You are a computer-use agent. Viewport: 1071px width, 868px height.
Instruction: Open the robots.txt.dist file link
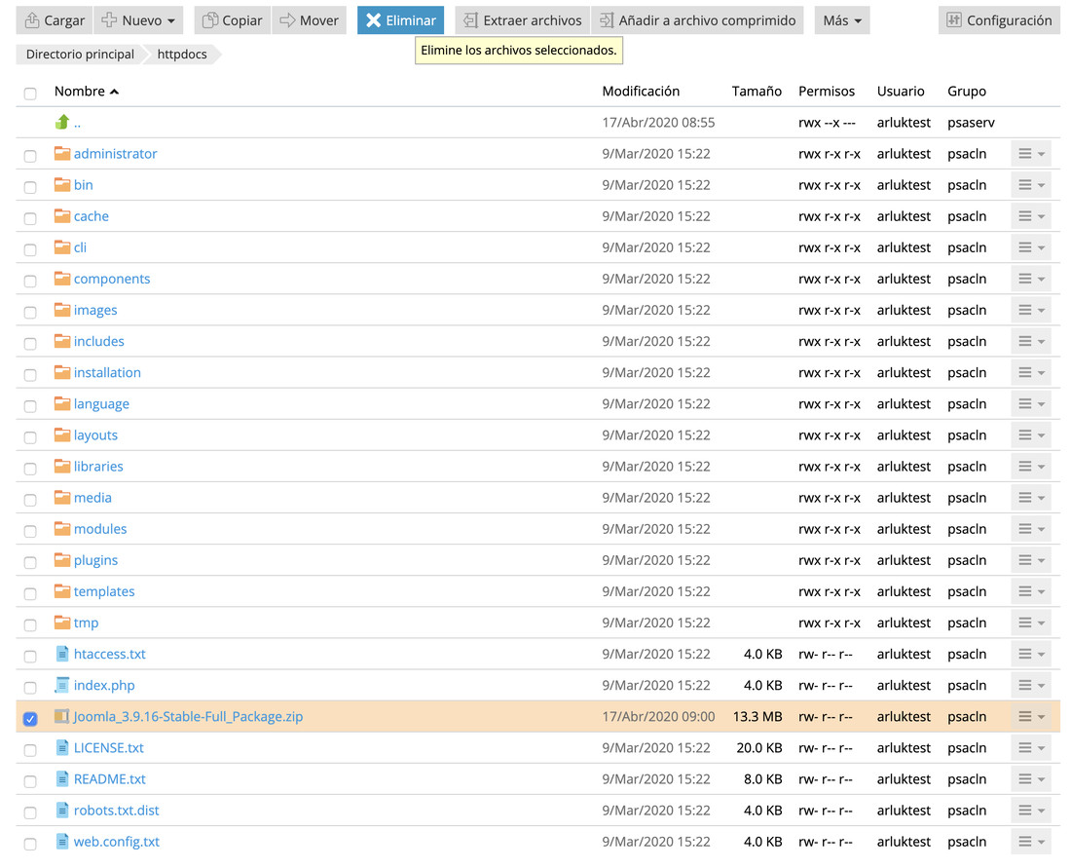(x=116, y=810)
